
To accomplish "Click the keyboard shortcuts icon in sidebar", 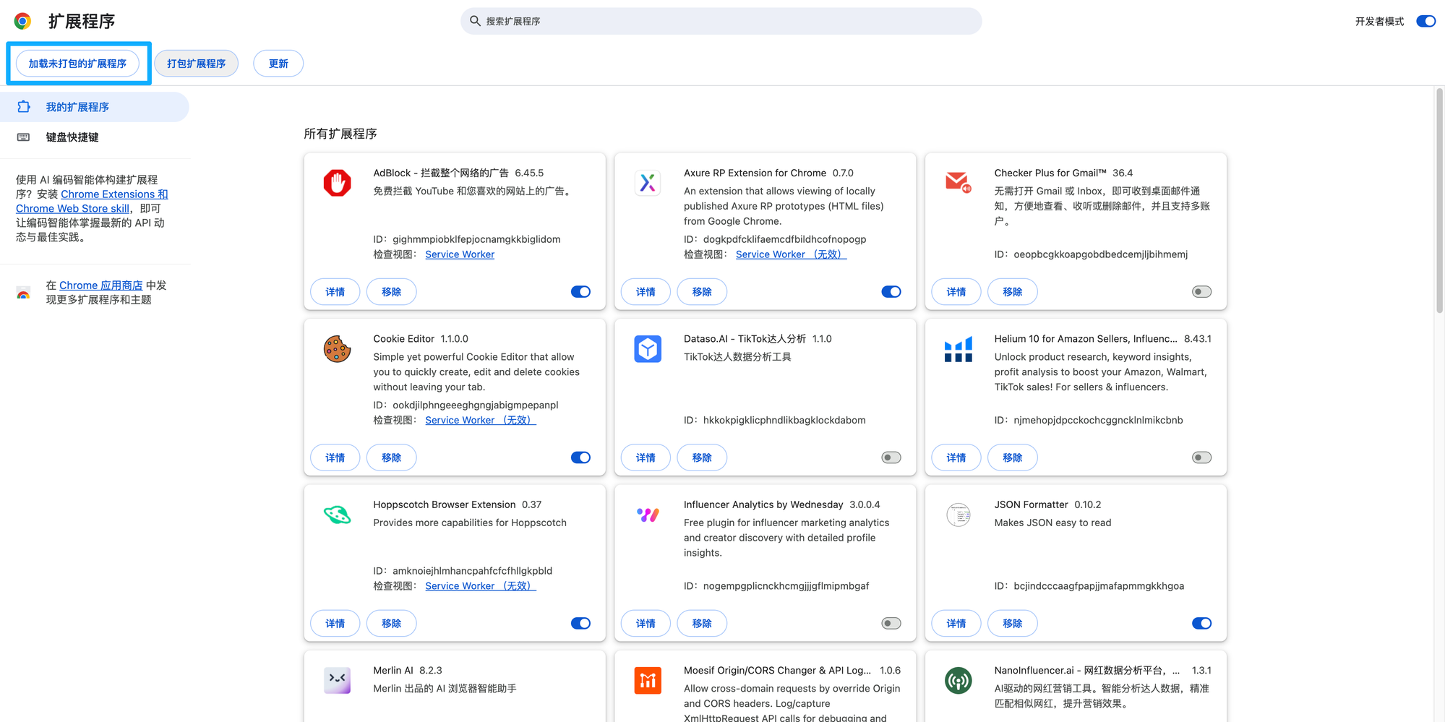I will (23, 137).
